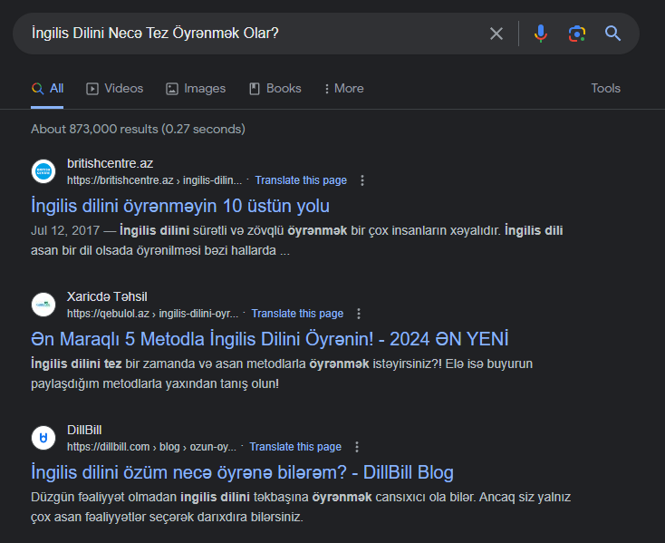Open the Tools options
The image size is (665, 543).
605,88
